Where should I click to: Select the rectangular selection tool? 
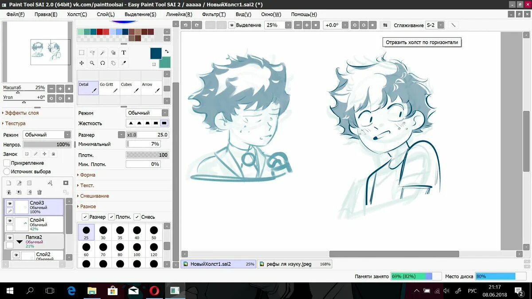pyautogui.click(x=82, y=53)
